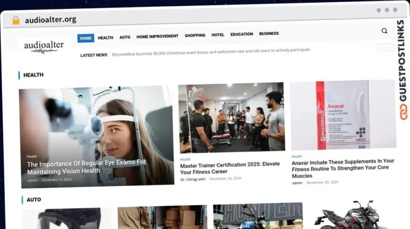Open the search magnifier icon
The height and width of the screenshot is (229, 410).
click(x=384, y=31)
